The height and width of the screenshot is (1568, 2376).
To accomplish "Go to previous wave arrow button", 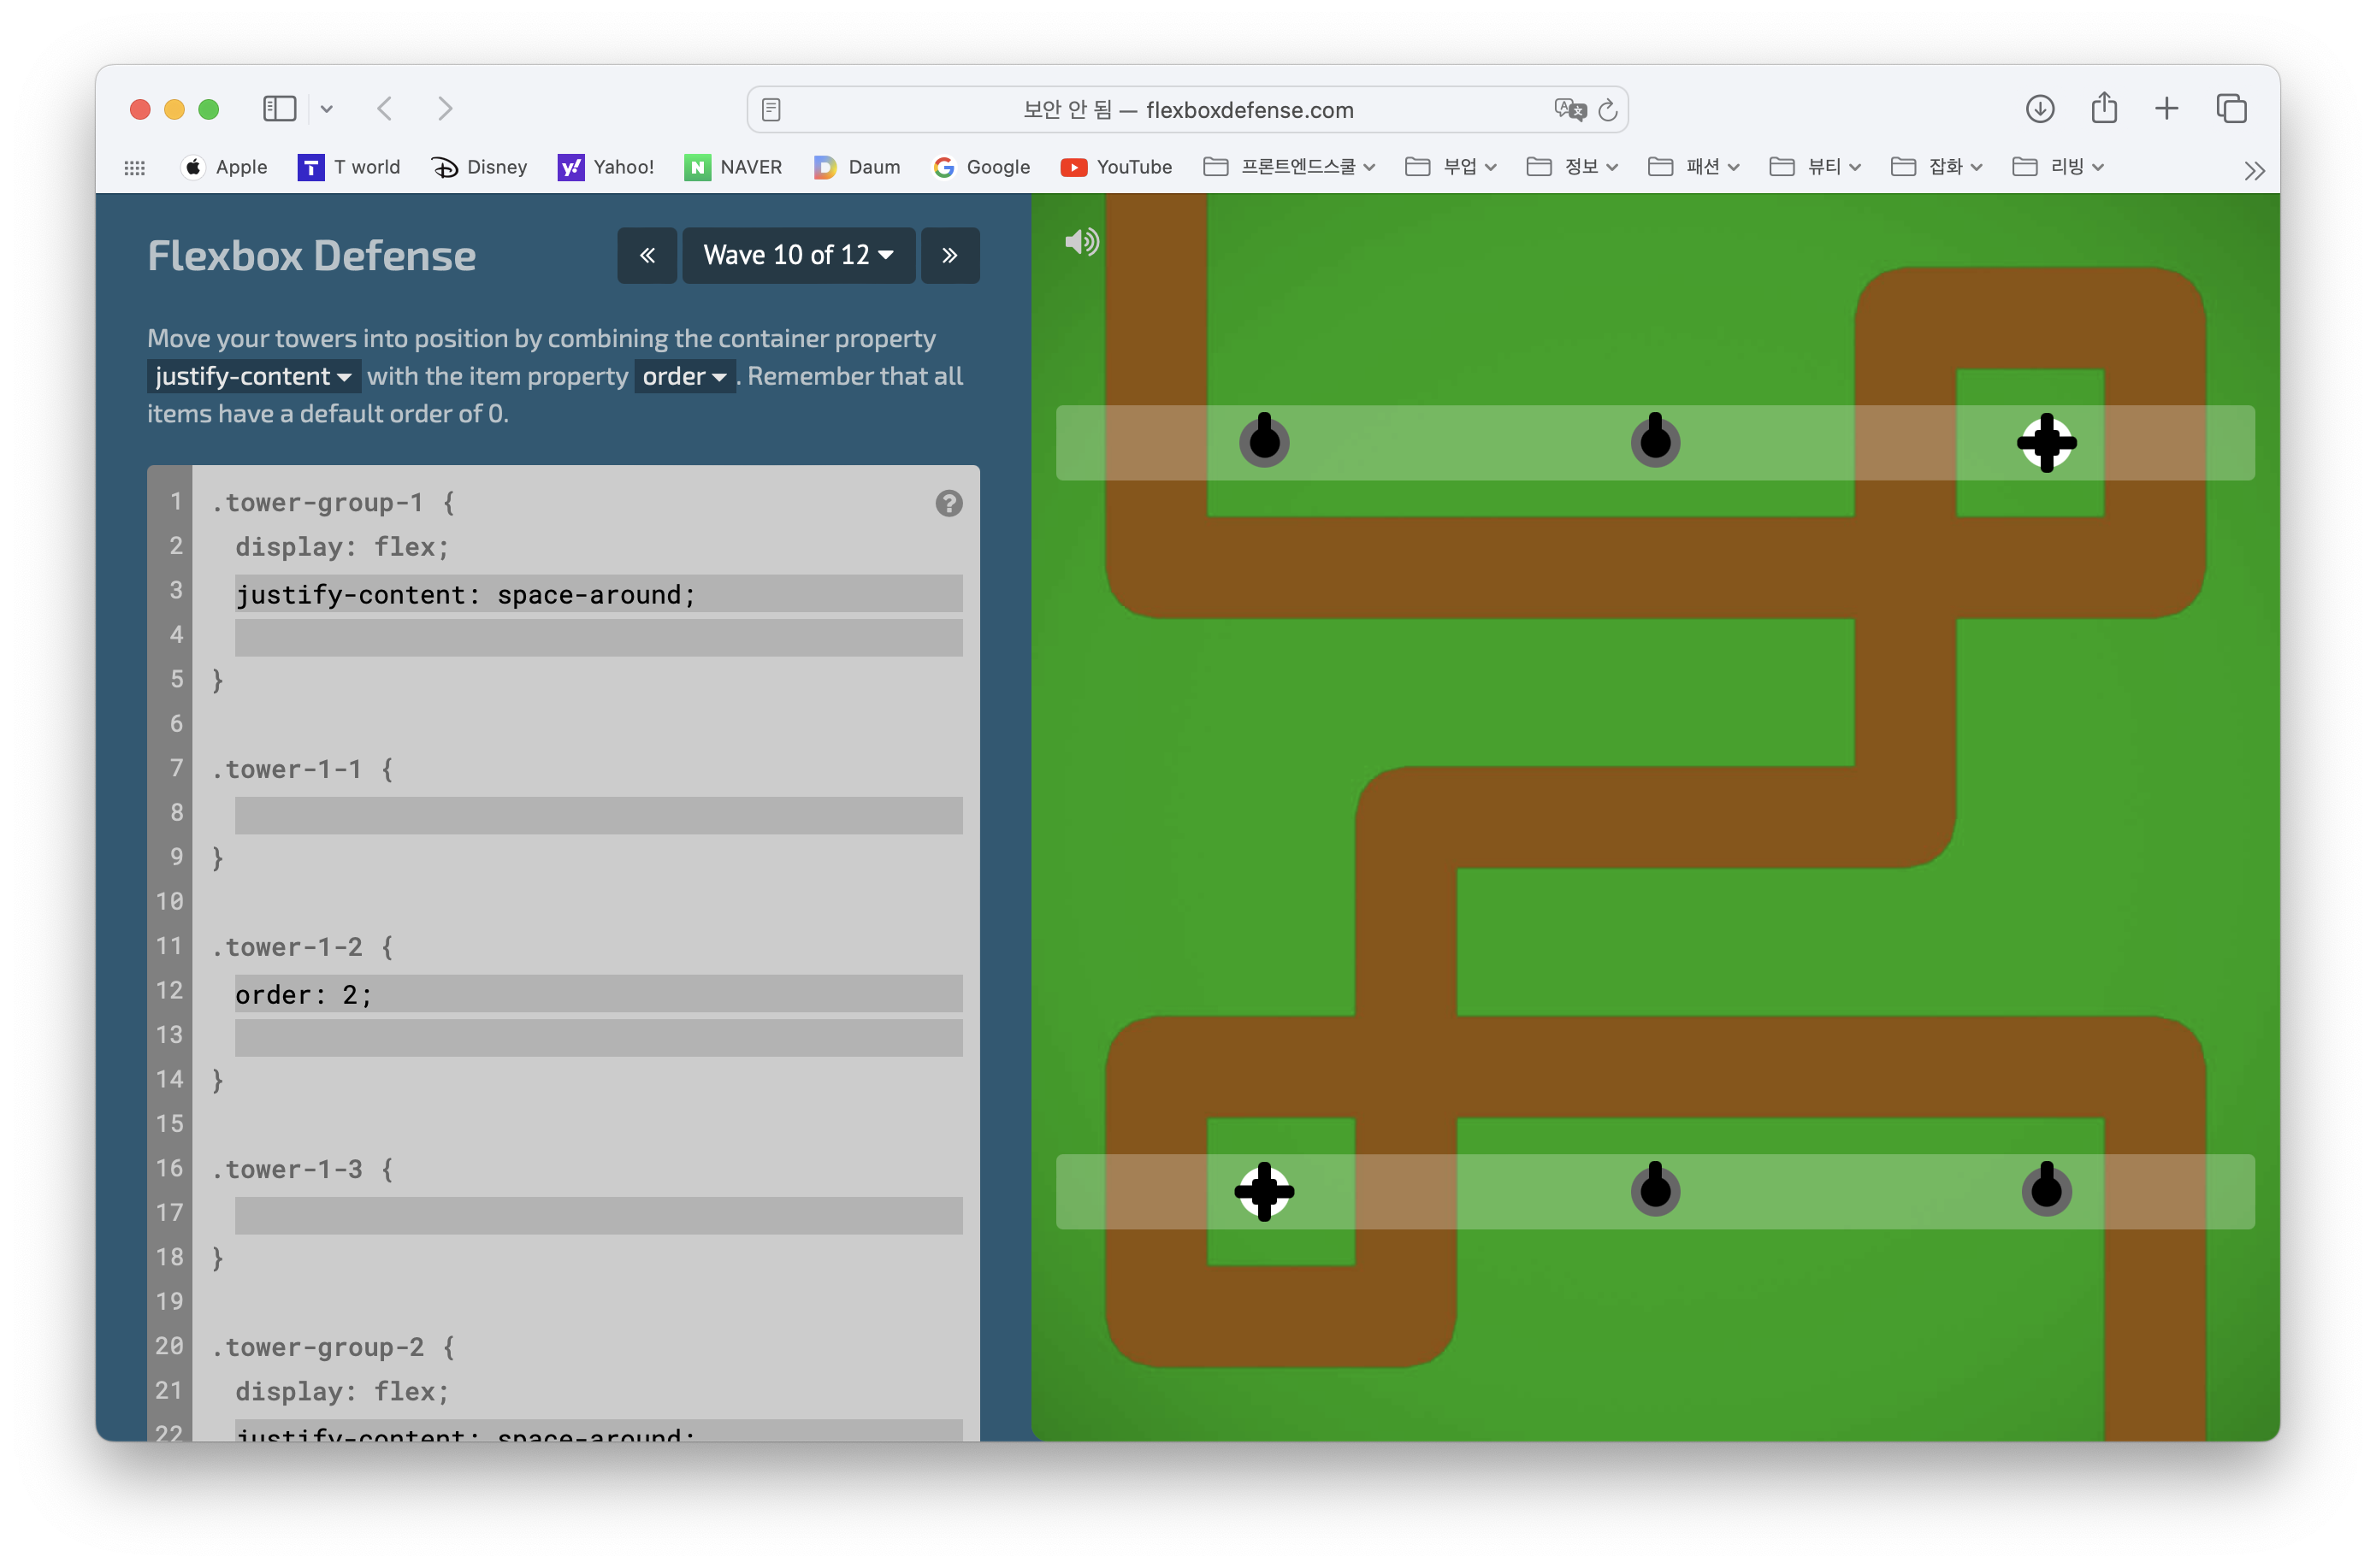I will [x=647, y=255].
